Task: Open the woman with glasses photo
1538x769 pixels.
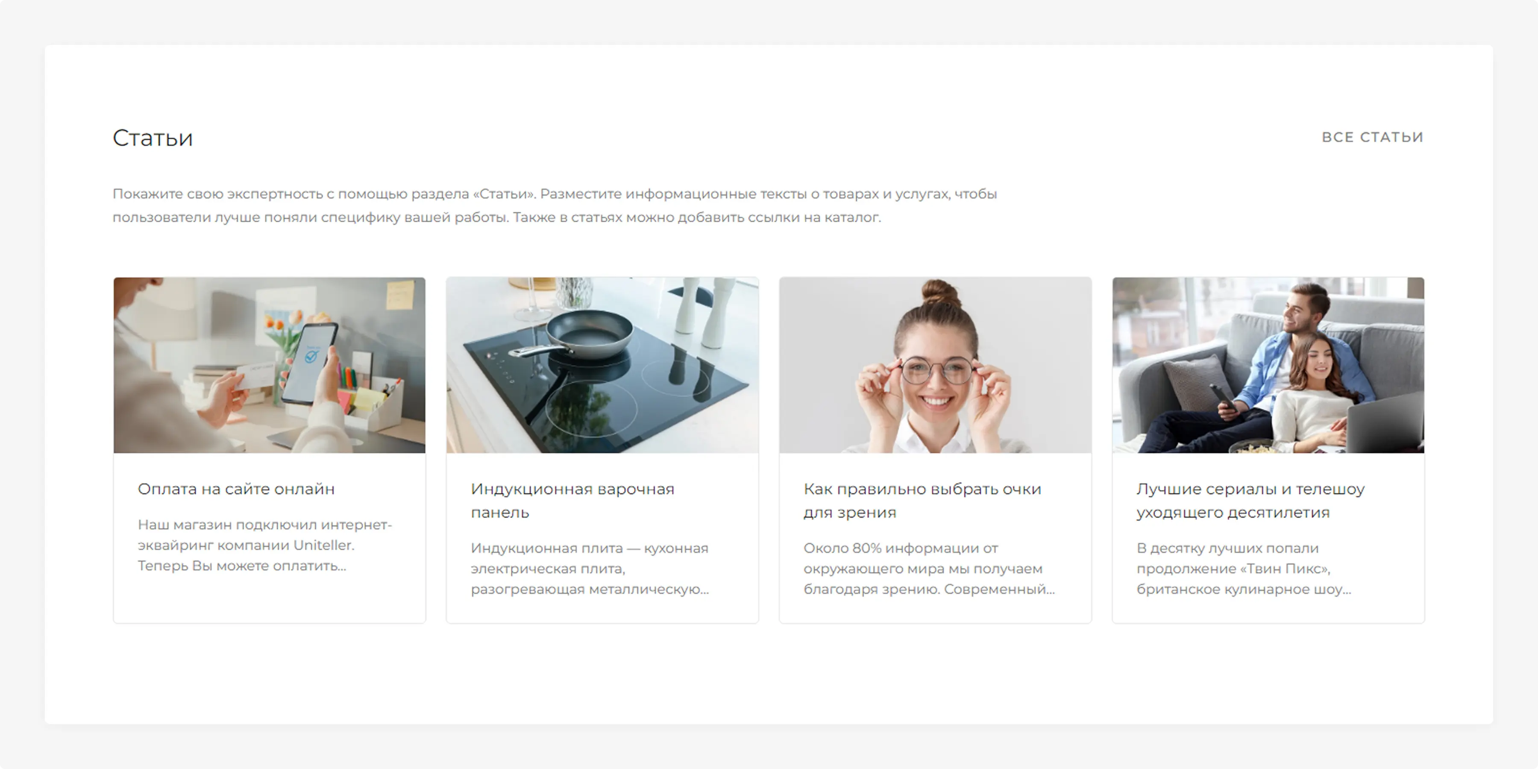Action: tap(935, 365)
